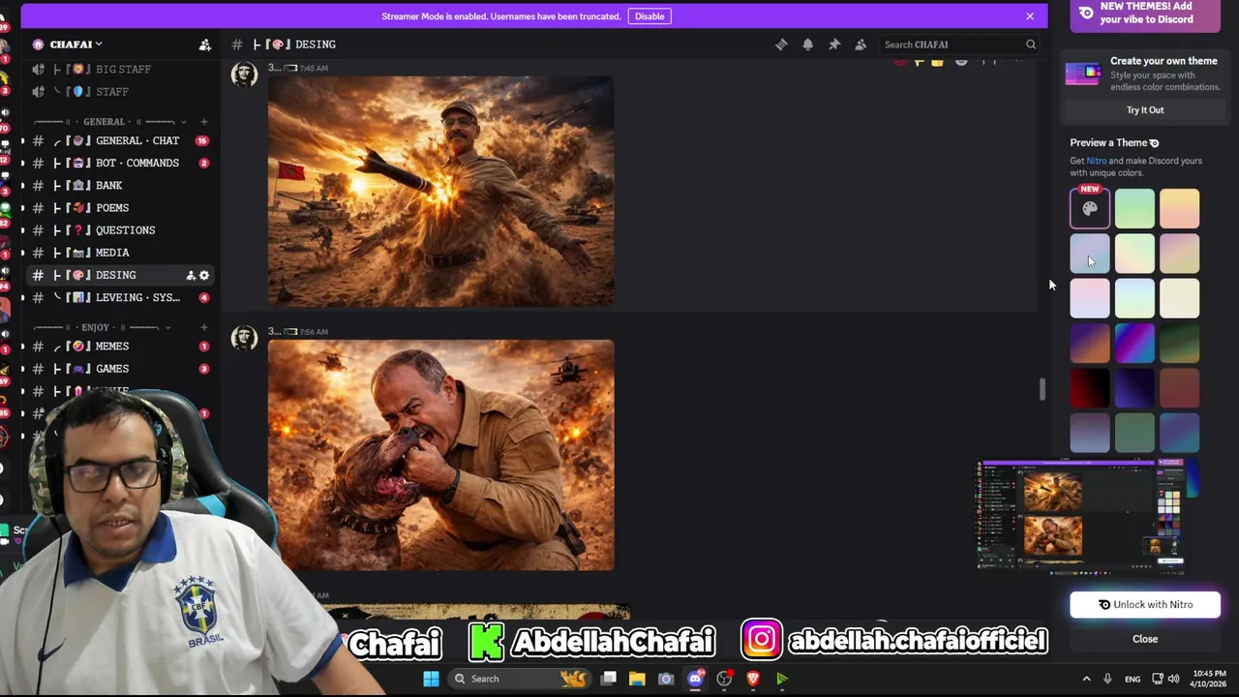Viewport: 1239px width, 697px height.
Task: Avatar of the 7:56 AM message
Action: point(244,338)
